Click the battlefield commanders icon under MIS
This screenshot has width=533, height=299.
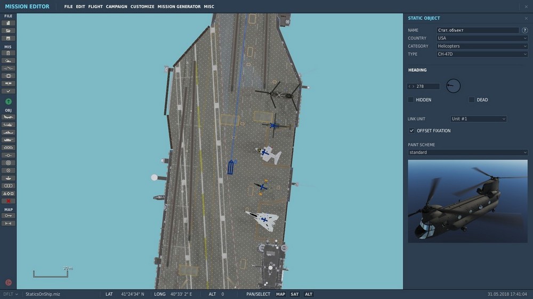(8, 84)
